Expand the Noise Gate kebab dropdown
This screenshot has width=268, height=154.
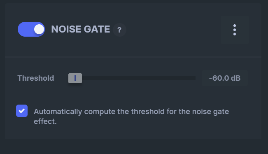click(x=235, y=30)
